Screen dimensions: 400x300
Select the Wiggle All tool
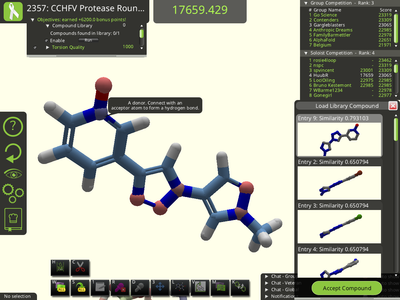point(60,288)
